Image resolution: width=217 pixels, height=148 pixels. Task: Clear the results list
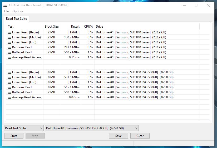[x=140, y=136]
